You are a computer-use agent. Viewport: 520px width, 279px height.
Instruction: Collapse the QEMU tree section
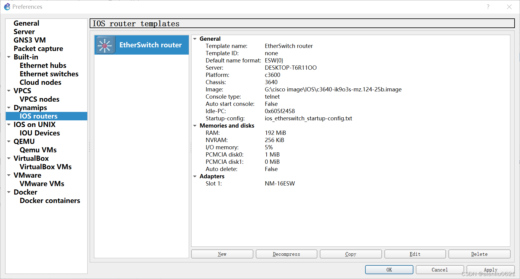(9, 141)
